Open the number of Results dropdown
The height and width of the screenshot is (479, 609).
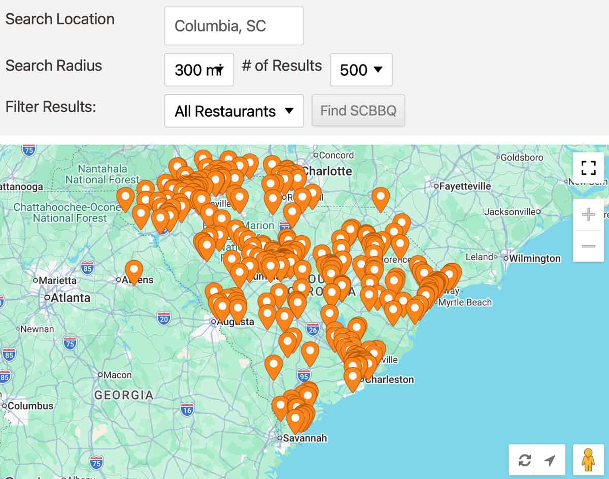tap(361, 70)
